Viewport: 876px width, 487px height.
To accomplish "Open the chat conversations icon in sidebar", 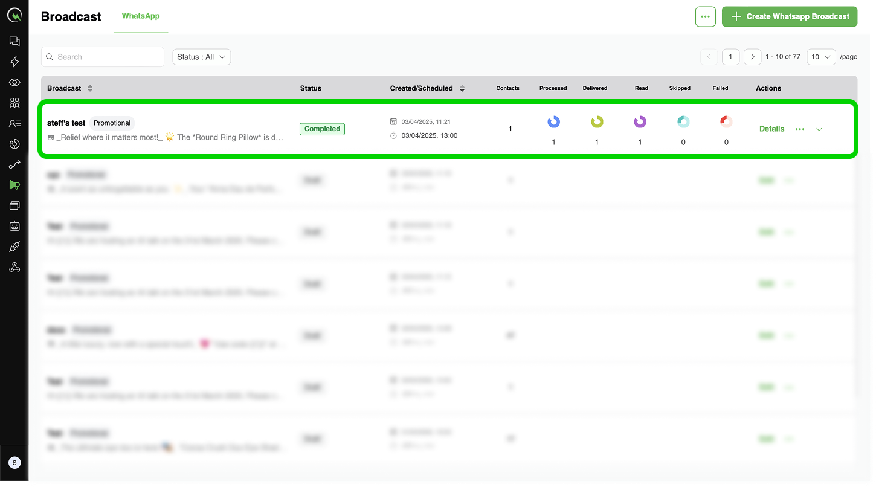I will 14,41.
